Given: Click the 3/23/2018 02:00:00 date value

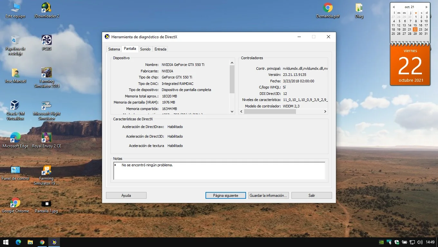Looking at the screenshot, I should click(299, 81).
